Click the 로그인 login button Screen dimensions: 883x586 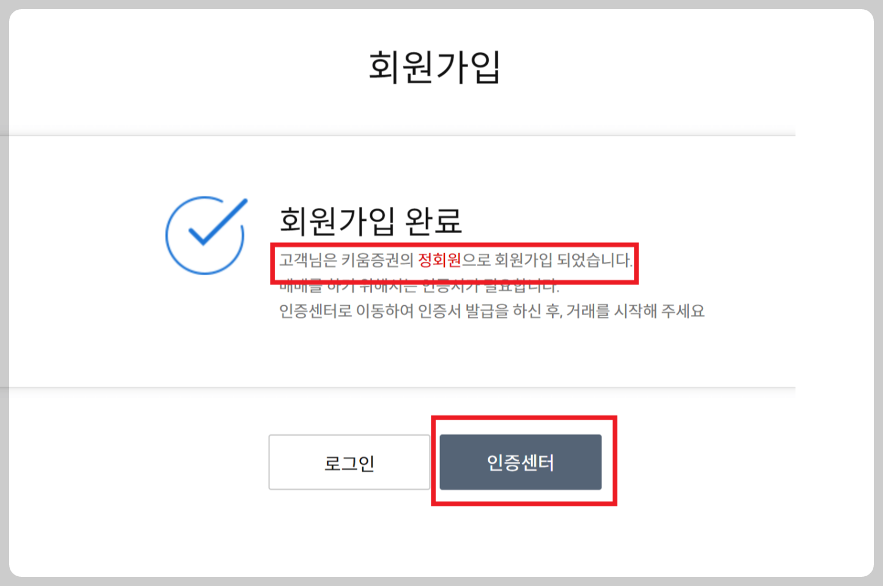point(348,462)
